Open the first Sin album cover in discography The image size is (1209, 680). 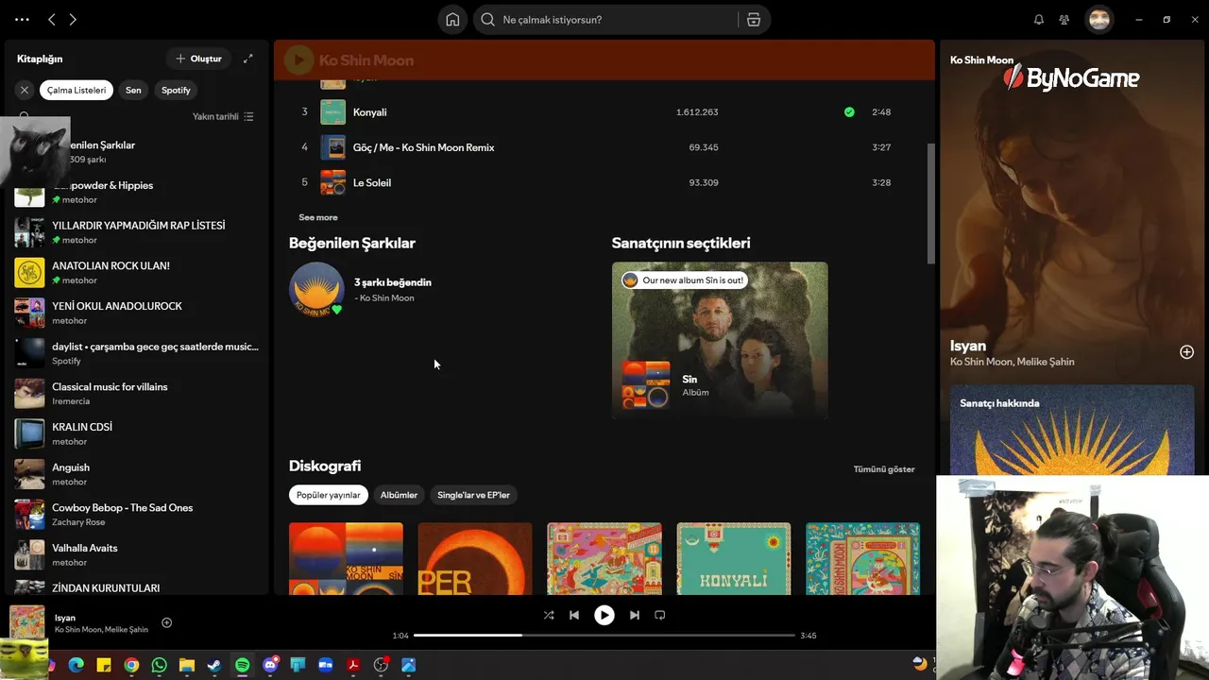(346, 558)
